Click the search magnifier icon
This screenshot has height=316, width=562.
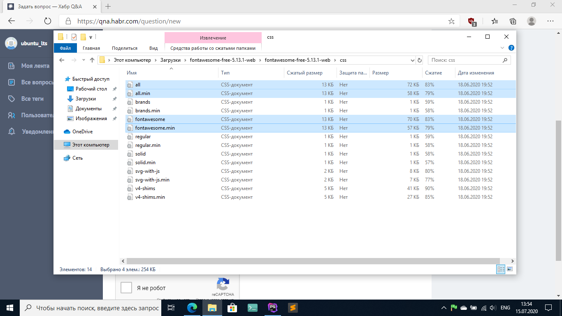click(505, 60)
